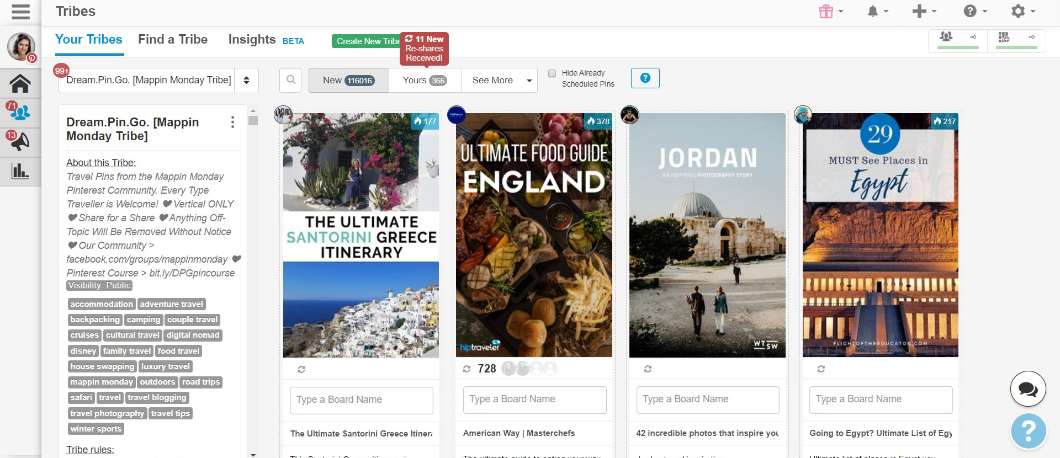Select the New 116016 pins filter

349,81
